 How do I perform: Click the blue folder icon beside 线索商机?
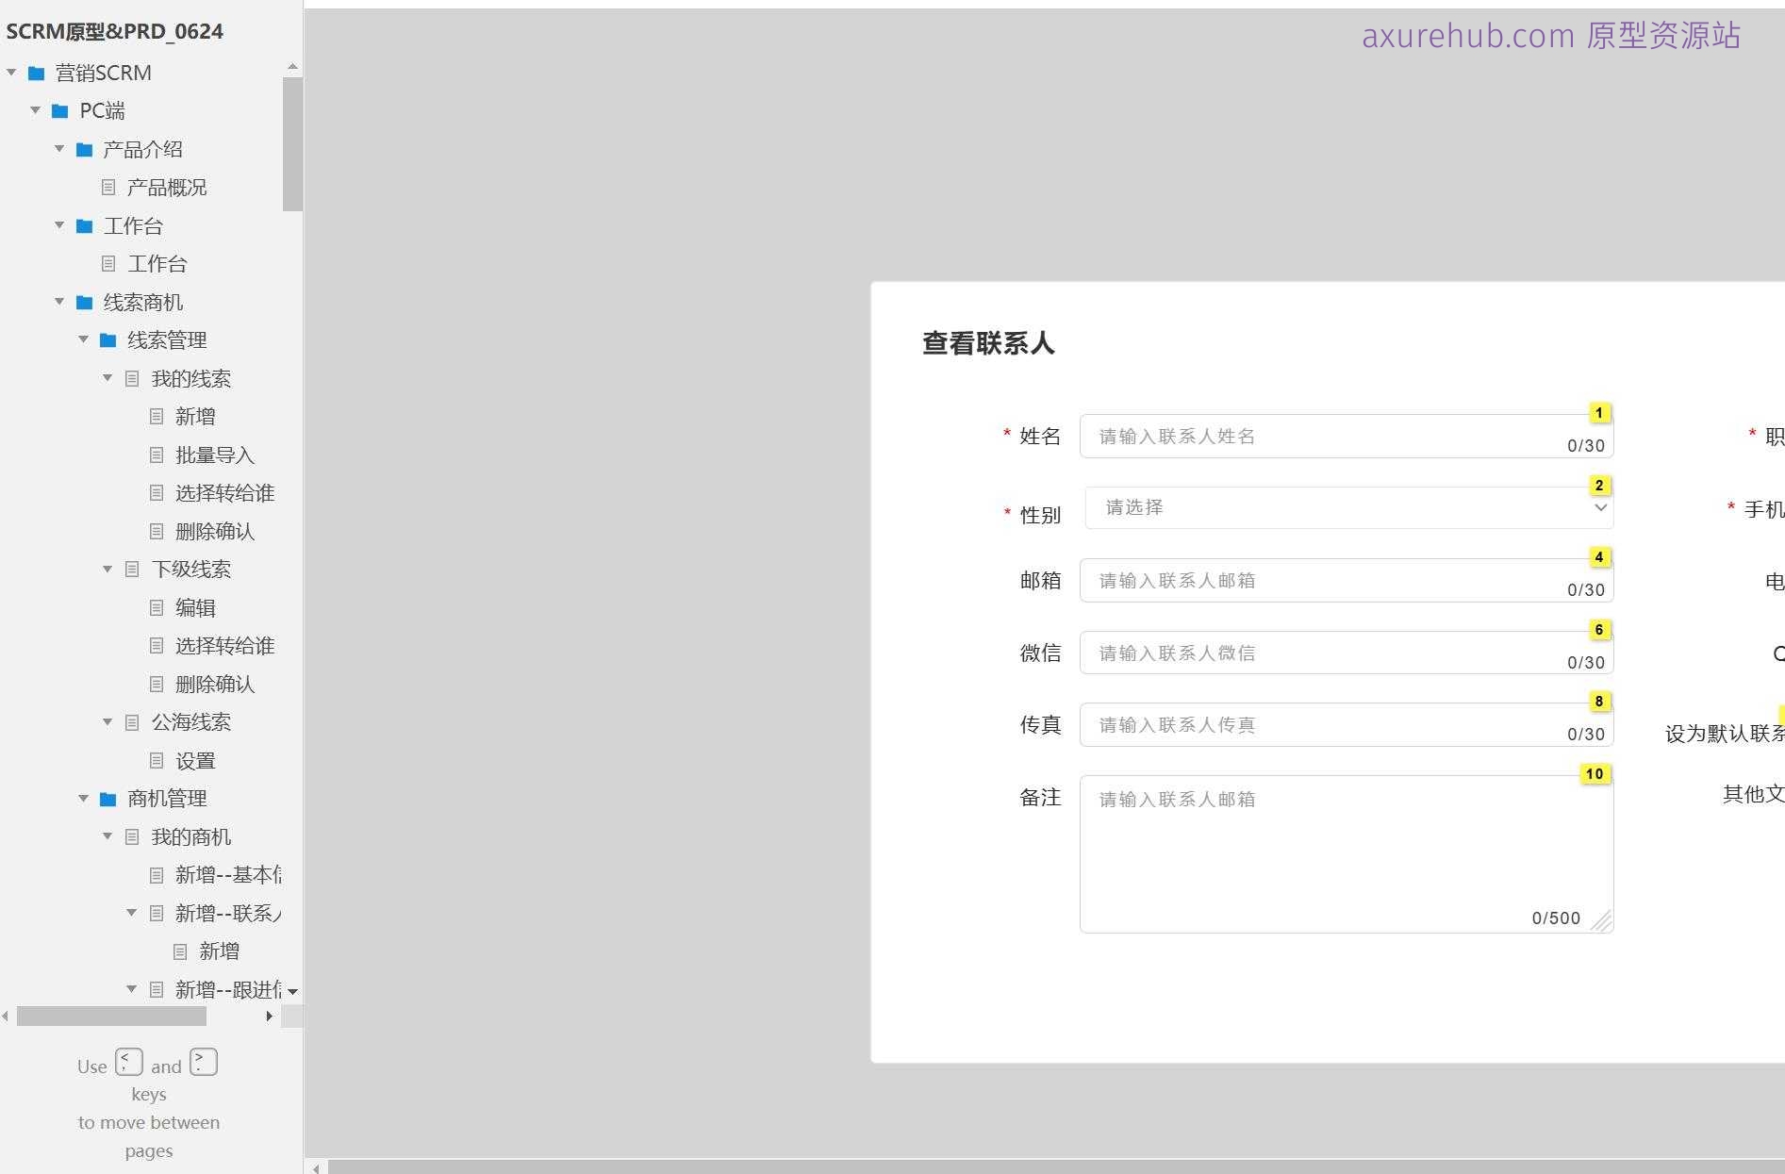tap(84, 302)
